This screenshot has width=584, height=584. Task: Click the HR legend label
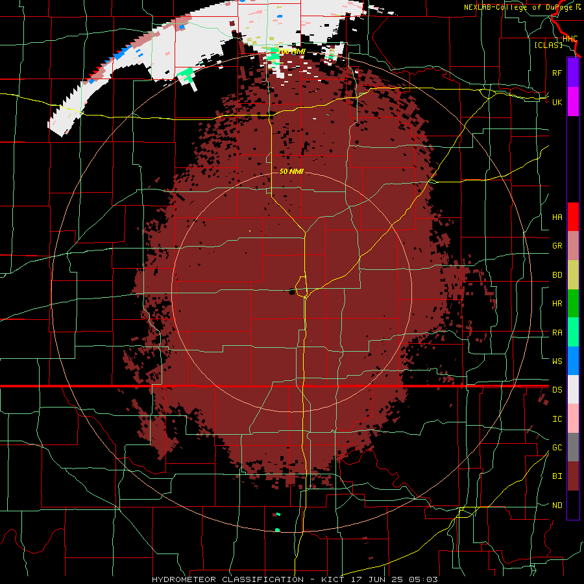(x=557, y=304)
